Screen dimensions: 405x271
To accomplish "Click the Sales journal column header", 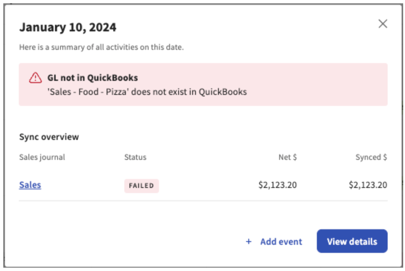I will (x=42, y=157).
